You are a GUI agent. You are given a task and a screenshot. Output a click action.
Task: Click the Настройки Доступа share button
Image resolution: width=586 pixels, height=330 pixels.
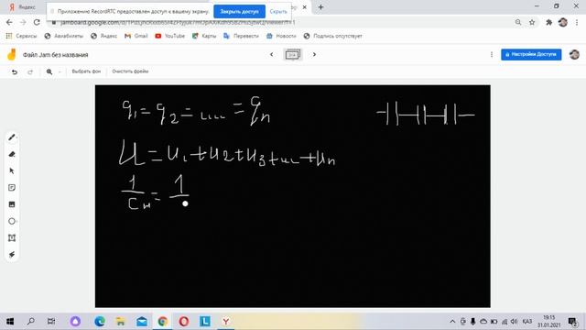point(531,55)
